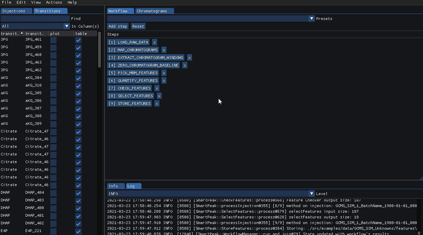Uncheck table checkbox for DHAP_402
Screen dimensions: 423x235
click(x=78, y=223)
